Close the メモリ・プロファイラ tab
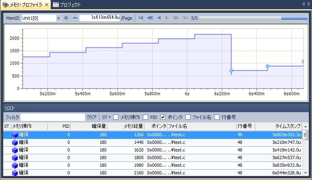 [x=47, y=4]
